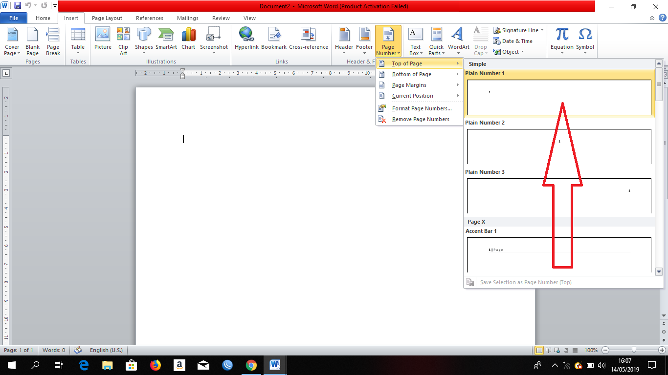Switch to the Review tab

[221, 18]
